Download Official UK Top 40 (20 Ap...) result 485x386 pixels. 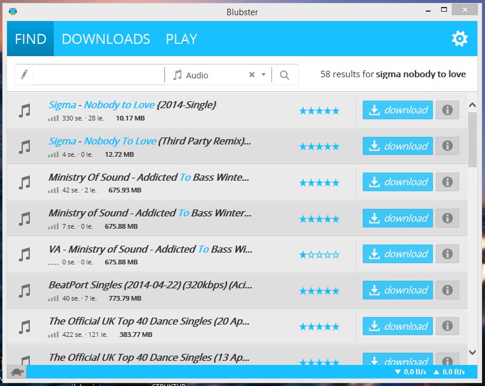pos(397,326)
